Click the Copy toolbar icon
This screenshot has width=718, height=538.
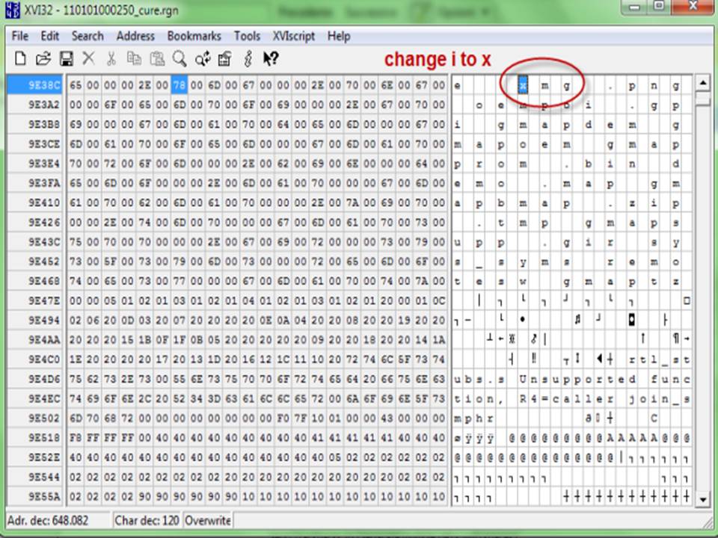pyautogui.click(x=134, y=58)
